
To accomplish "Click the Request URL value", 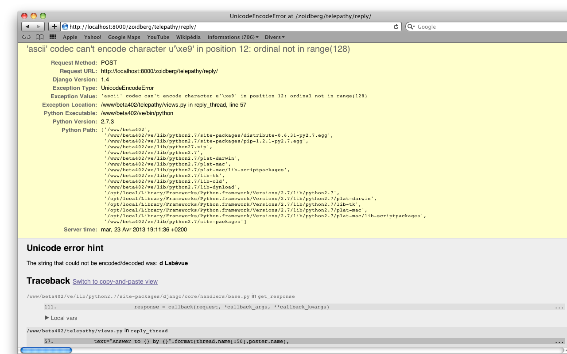I will 159,71.
